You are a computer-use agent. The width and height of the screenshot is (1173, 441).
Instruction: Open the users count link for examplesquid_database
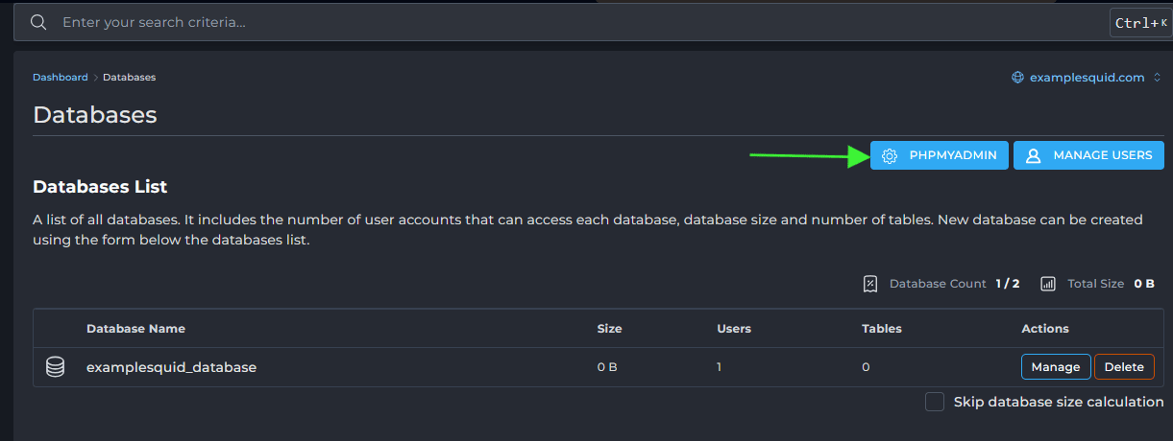[719, 367]
